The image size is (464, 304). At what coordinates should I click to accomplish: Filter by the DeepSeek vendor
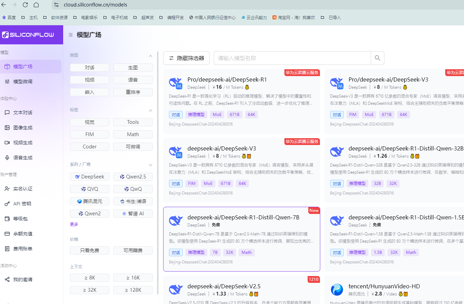(89, 177)
